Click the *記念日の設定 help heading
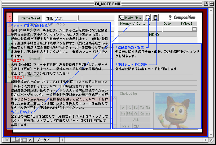The image size is (216, 145). click(22, 112)
